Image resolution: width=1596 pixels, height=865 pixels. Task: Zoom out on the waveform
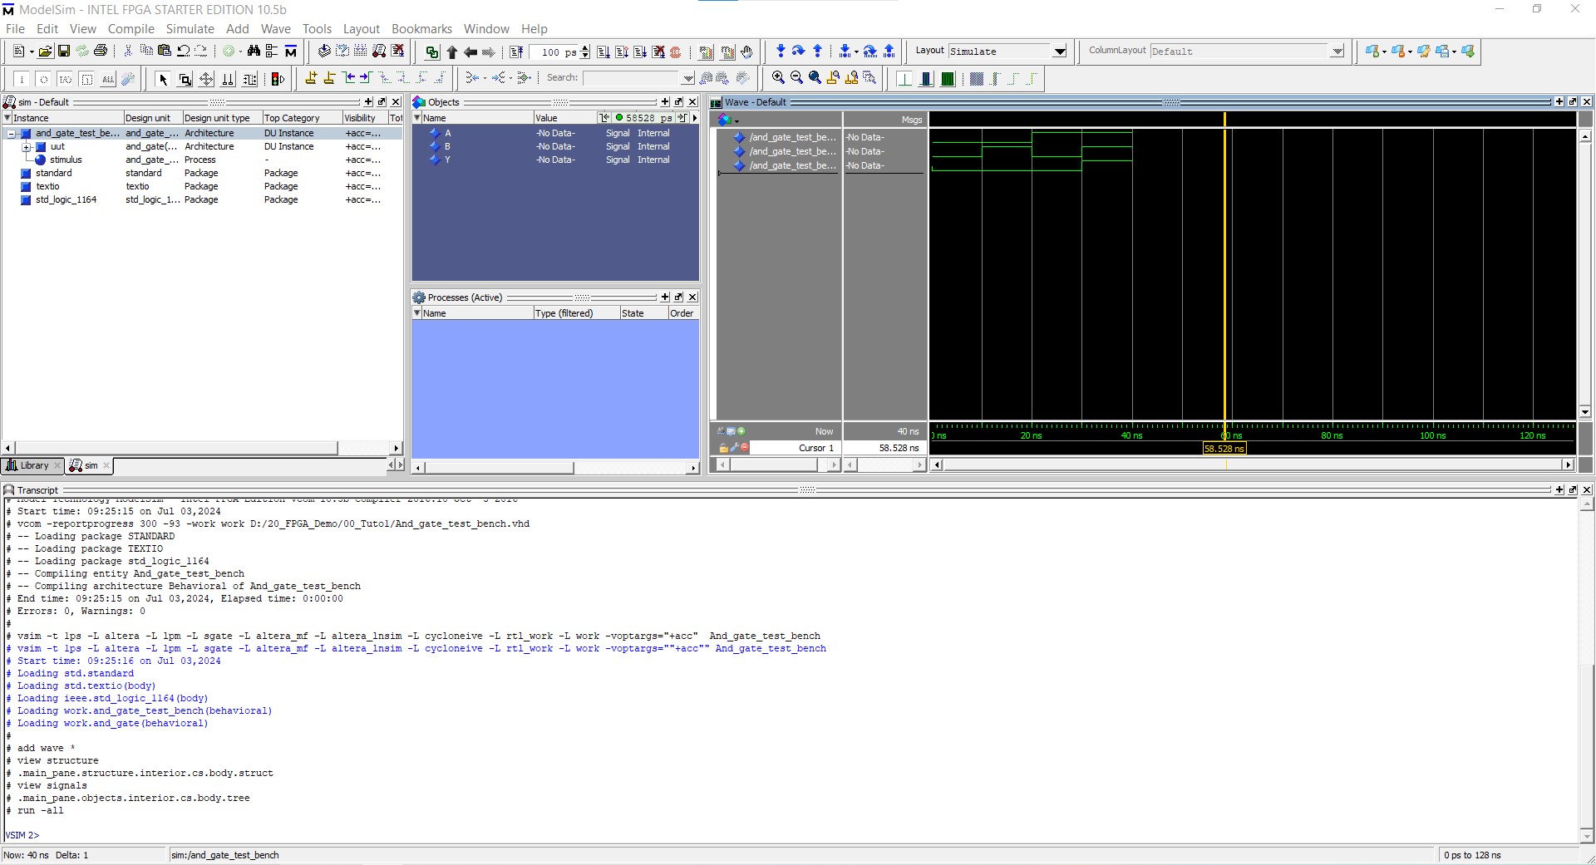click(796, 78)
